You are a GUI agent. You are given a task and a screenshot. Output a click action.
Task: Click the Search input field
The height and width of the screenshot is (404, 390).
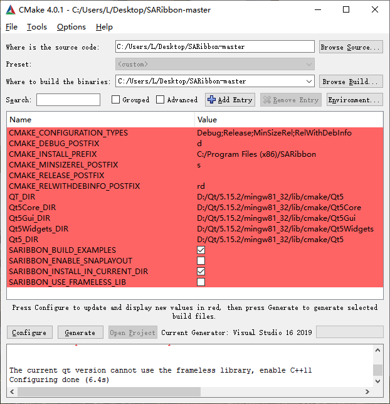(x=68, y=100)
